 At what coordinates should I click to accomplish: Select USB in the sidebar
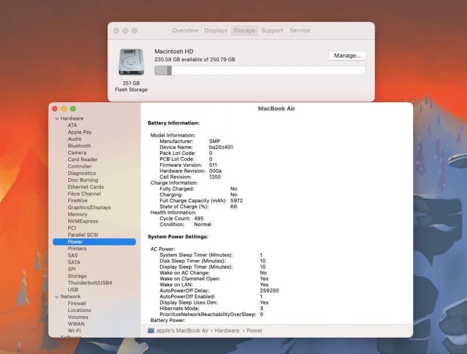click(x=72, y=290)
